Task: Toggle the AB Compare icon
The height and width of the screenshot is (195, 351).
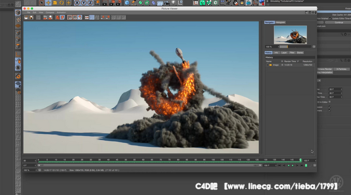Action: point(87,18)
